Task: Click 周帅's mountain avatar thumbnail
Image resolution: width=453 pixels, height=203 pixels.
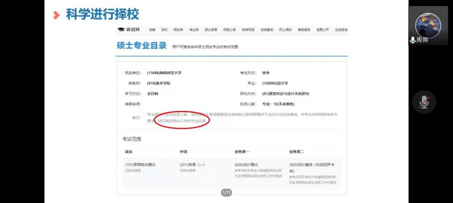Action: point(428,25)
